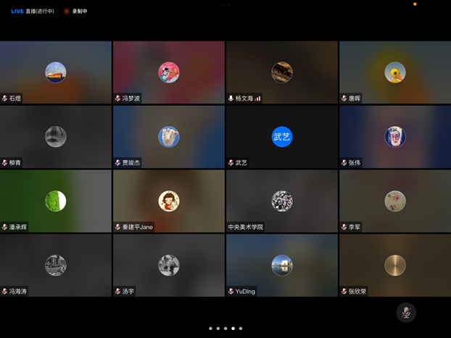
Task: Click muted mic icon beside 潘承辉
Action: click(4, 227)
